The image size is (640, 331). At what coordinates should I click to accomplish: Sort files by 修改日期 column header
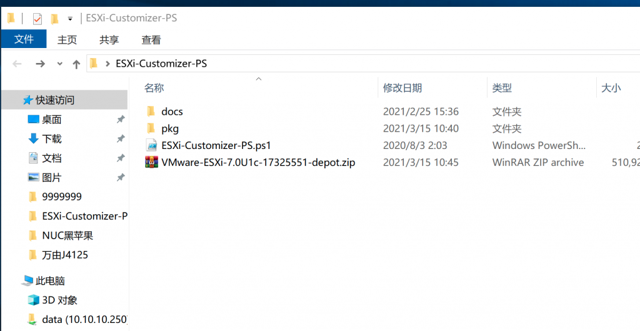click(x=402, y=87)
